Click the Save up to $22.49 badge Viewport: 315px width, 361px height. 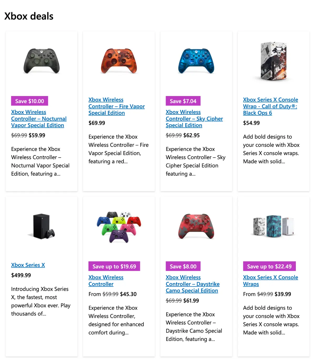pyautogui.click(x=269, y=266)
